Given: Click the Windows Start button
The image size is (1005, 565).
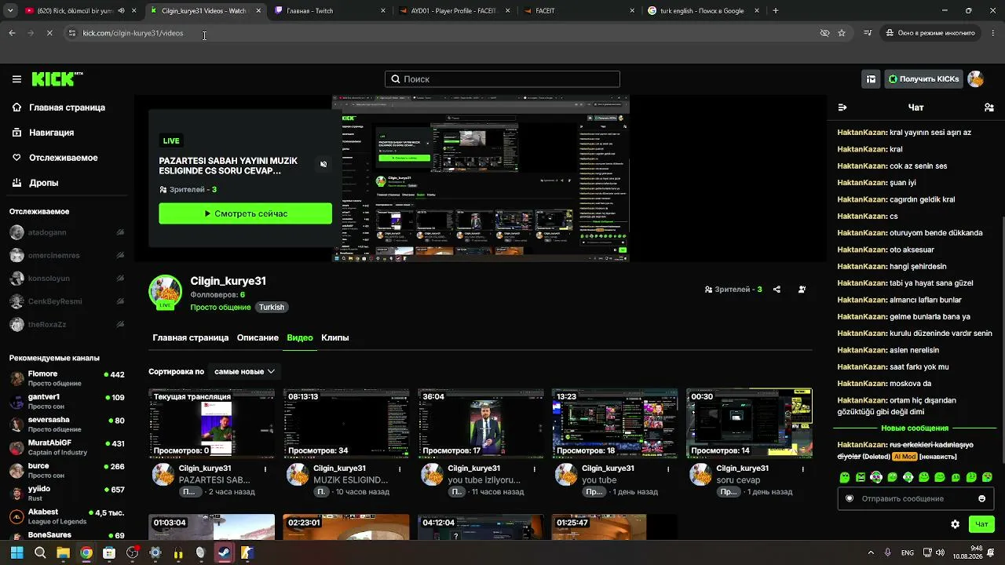Looking at the screenshot, I should tap(16, 552).
